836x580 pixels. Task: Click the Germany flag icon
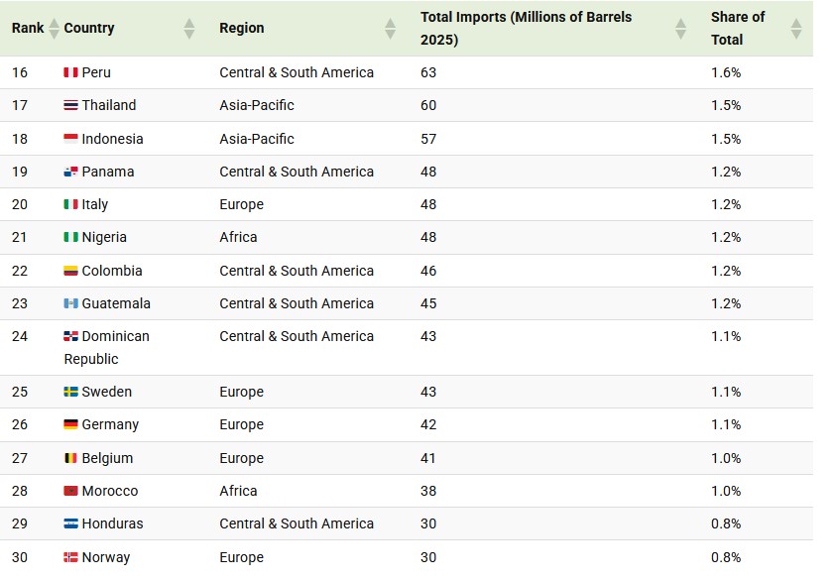point(70,424)
